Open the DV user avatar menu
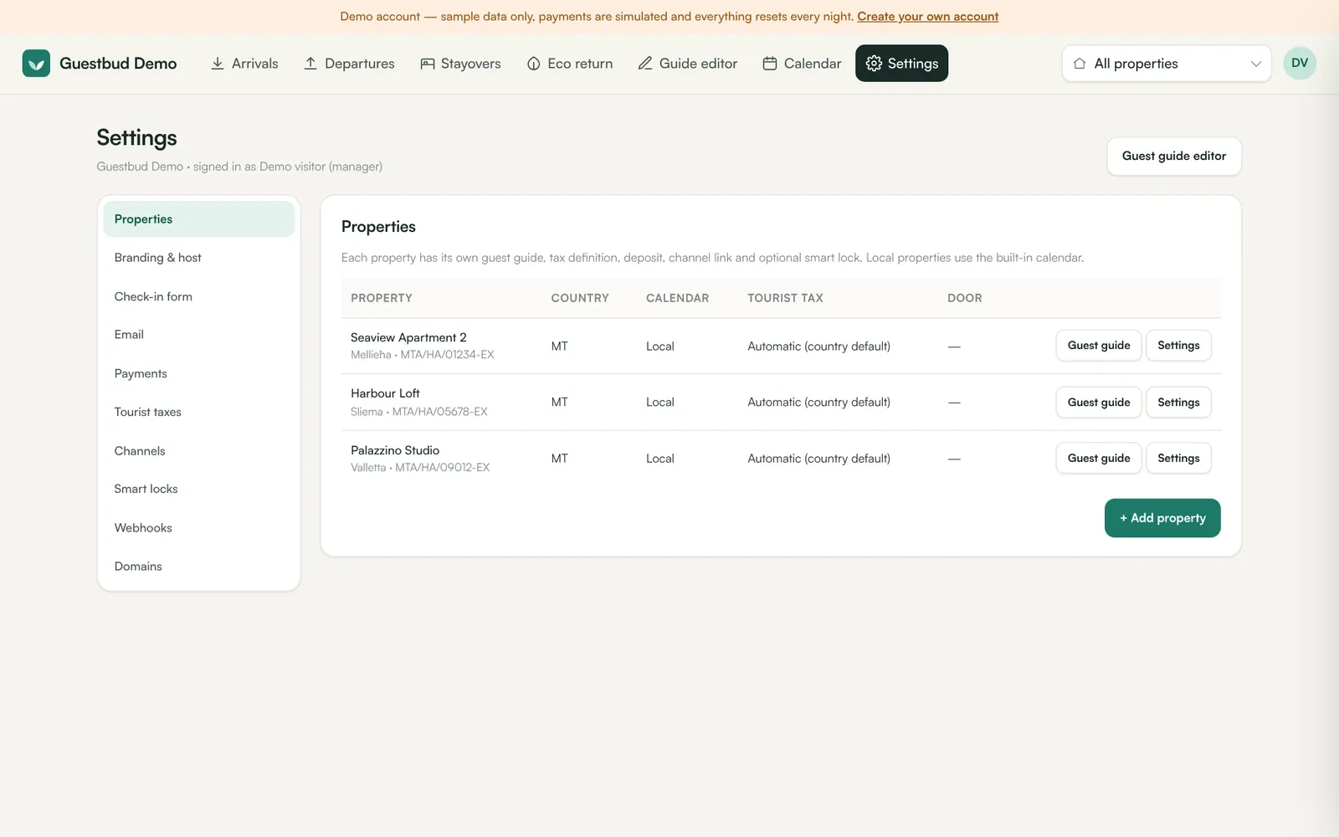 click(1300, 63)
